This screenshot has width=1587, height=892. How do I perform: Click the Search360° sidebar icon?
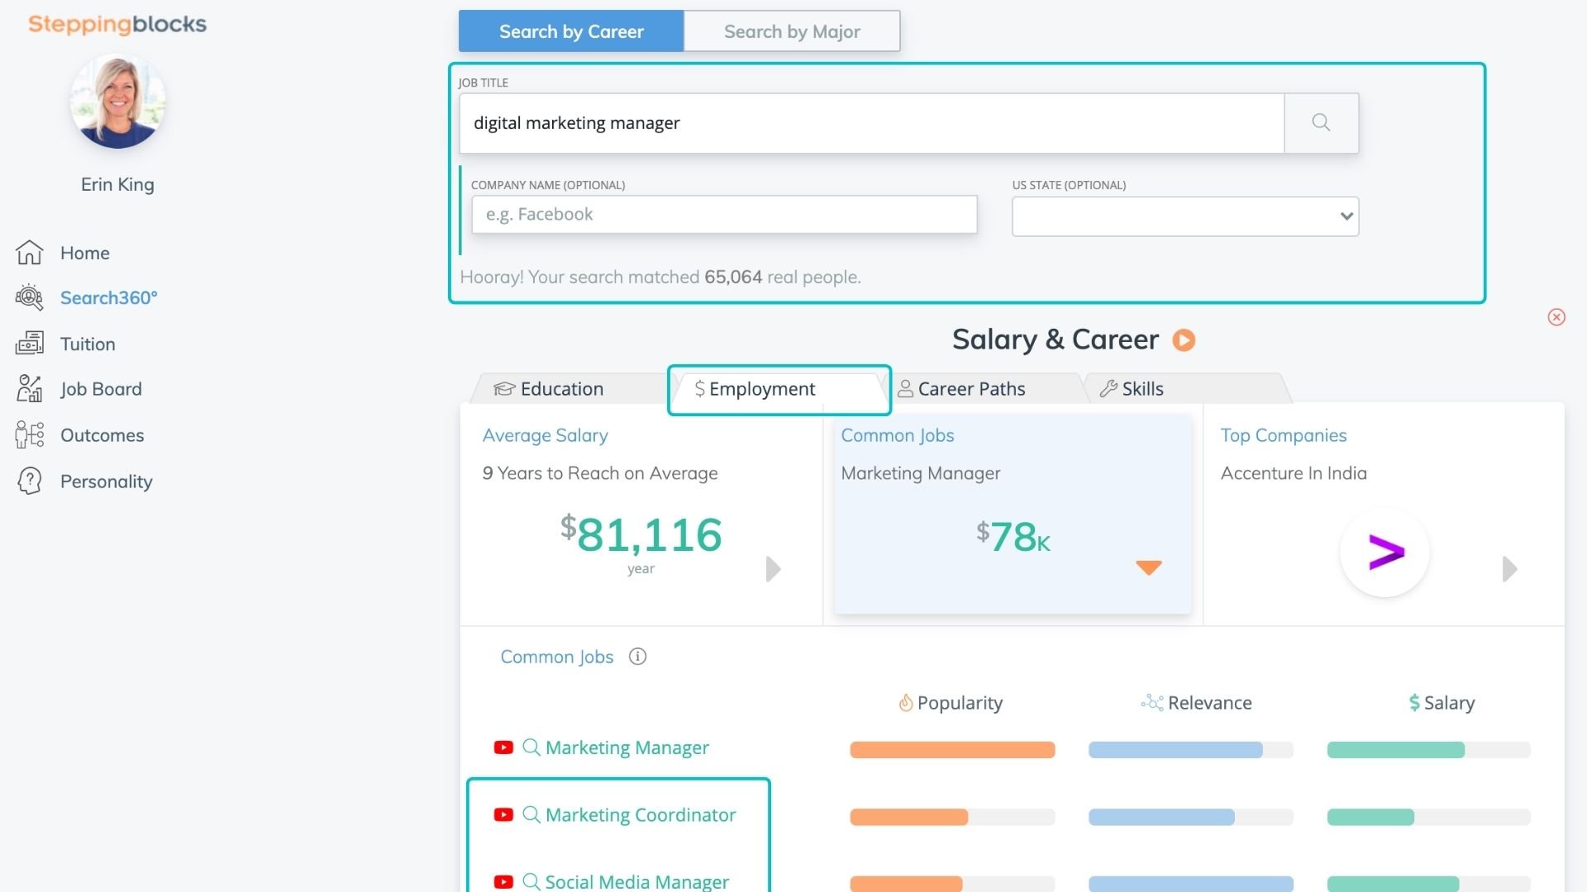pyautogui.click(x=29, y=297)
